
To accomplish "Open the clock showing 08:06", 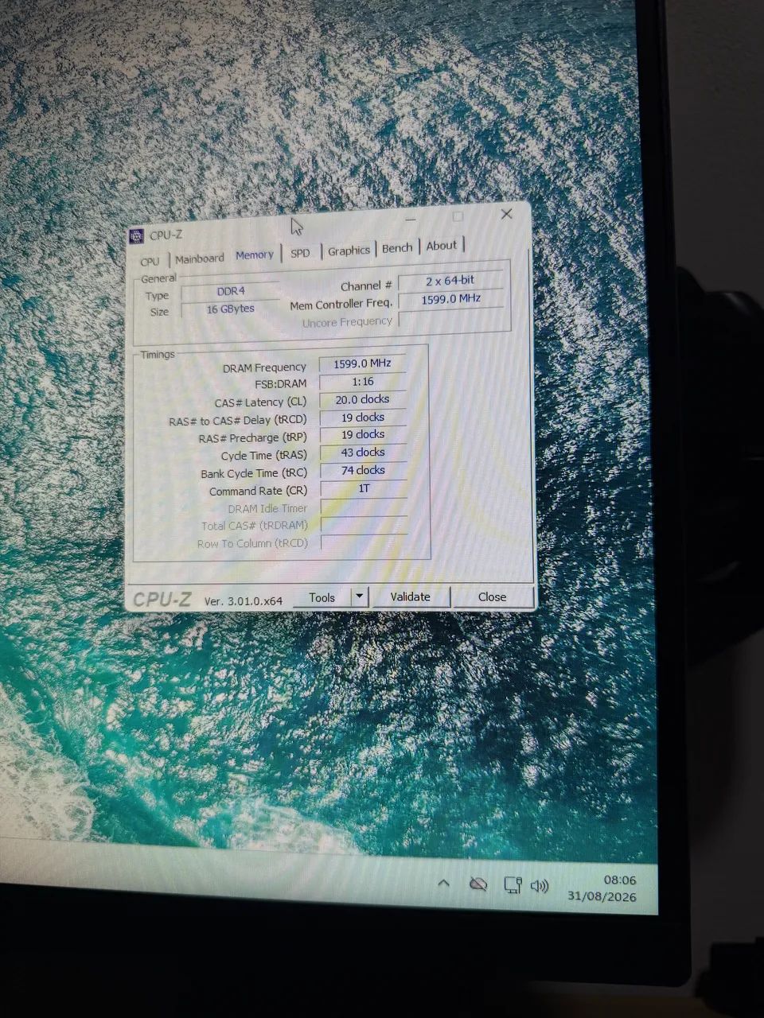I will [x=620, y=880].
